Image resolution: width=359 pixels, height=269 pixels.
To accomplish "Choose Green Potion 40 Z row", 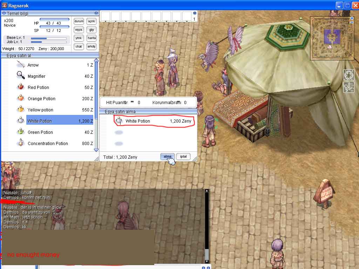I will 54,132.
